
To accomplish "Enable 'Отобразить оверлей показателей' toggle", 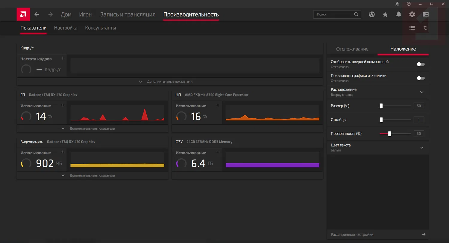I will pyautogui.click(x=421, y=64).
